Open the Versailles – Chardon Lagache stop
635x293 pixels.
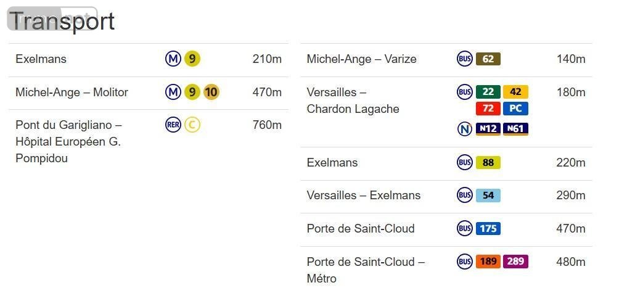[x=353, y=101]
